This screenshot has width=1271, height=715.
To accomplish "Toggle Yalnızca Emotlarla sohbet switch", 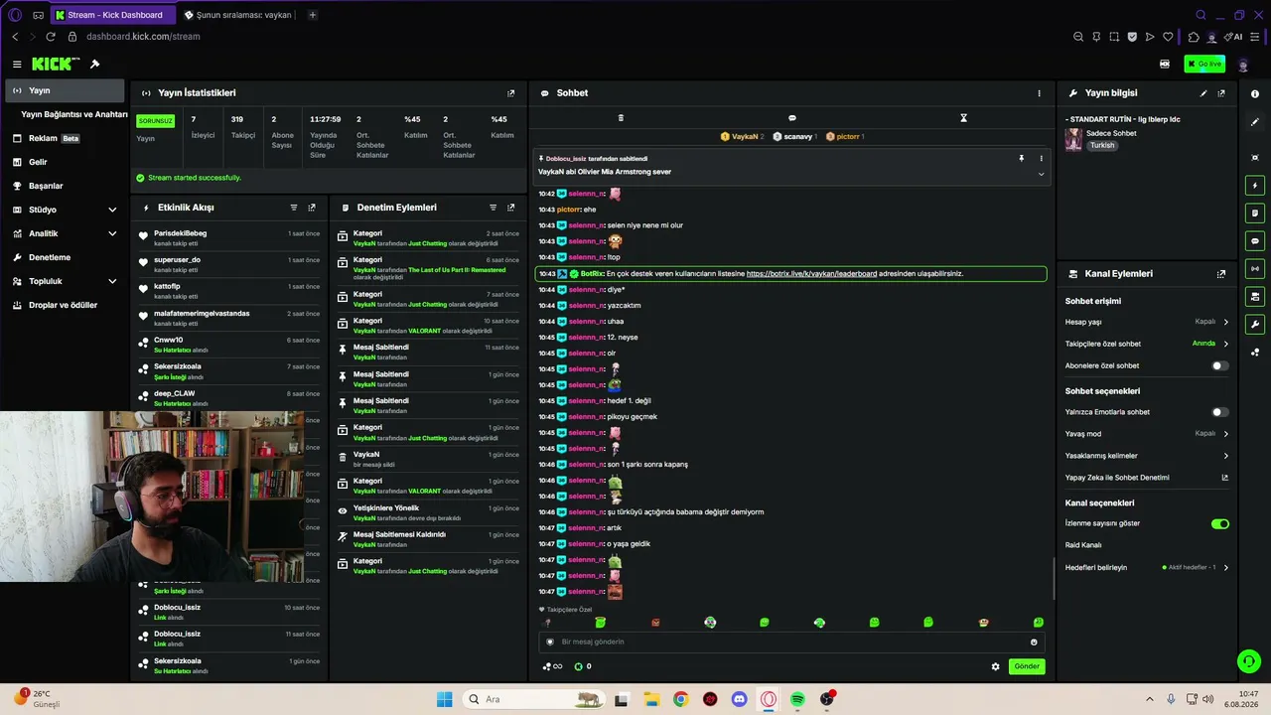I will point(1219,412).
